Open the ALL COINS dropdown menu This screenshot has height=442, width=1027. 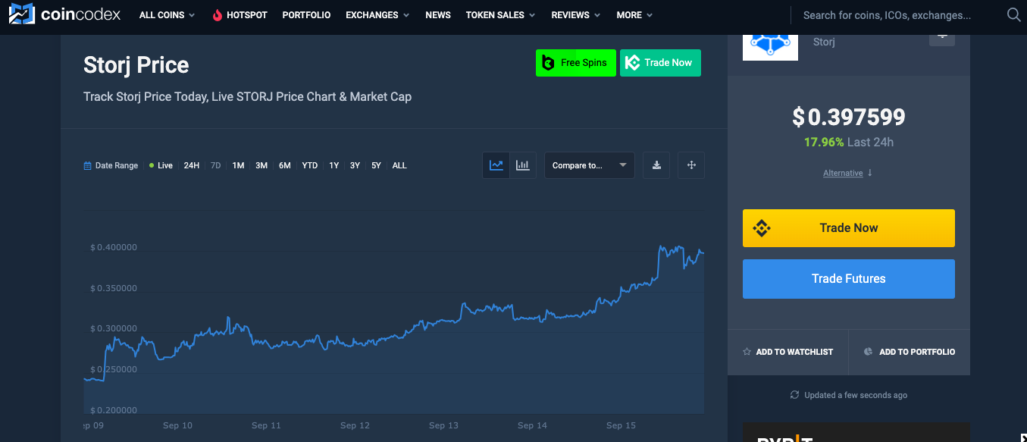point(168,15)
